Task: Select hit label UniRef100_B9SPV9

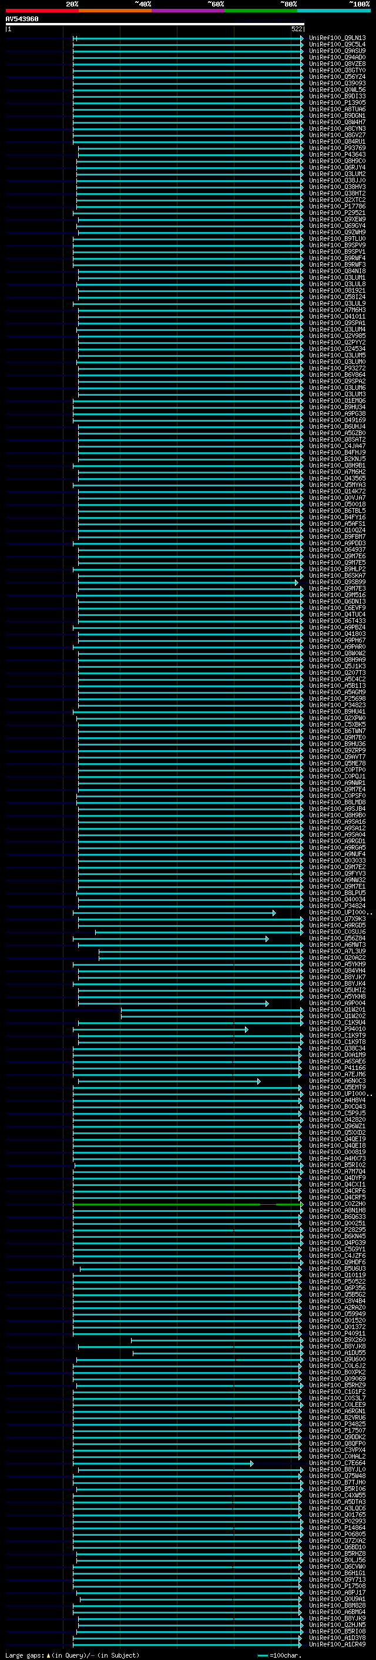Action: tap(337, 245)
